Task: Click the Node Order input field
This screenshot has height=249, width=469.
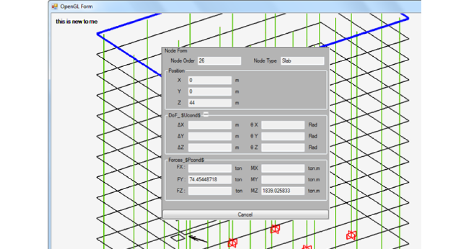Action: click(219, 61)
